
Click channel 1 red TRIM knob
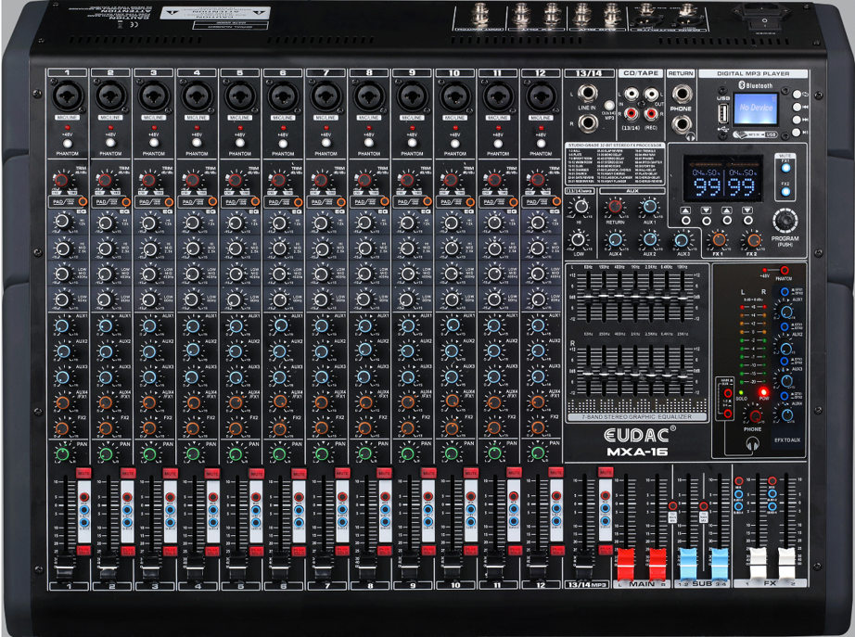pos(61,180)
